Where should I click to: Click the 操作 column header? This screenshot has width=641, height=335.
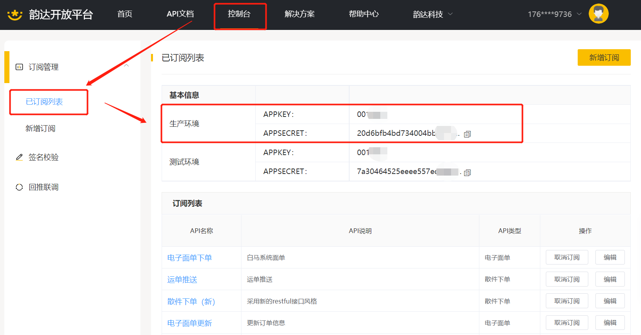click(585, 231)
